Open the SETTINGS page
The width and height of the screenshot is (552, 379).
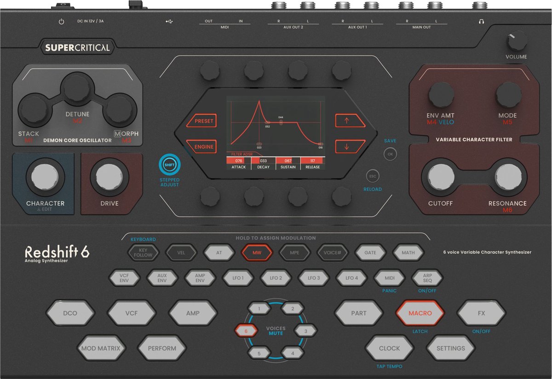pos(451,348)
